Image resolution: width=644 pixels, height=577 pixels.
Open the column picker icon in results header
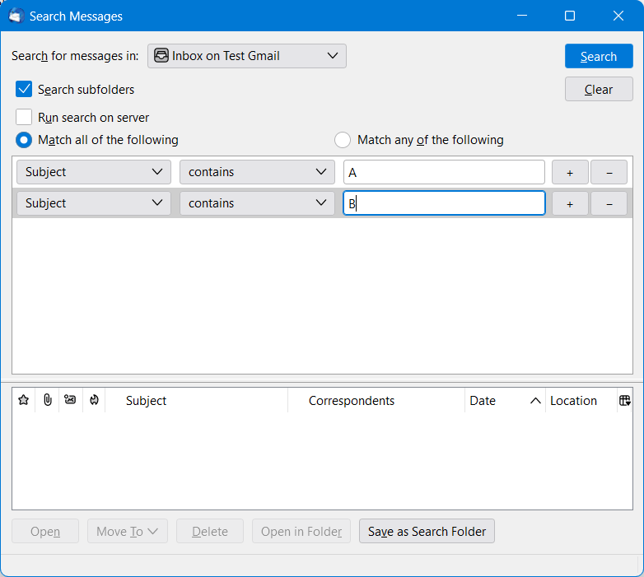coord(624,401)
